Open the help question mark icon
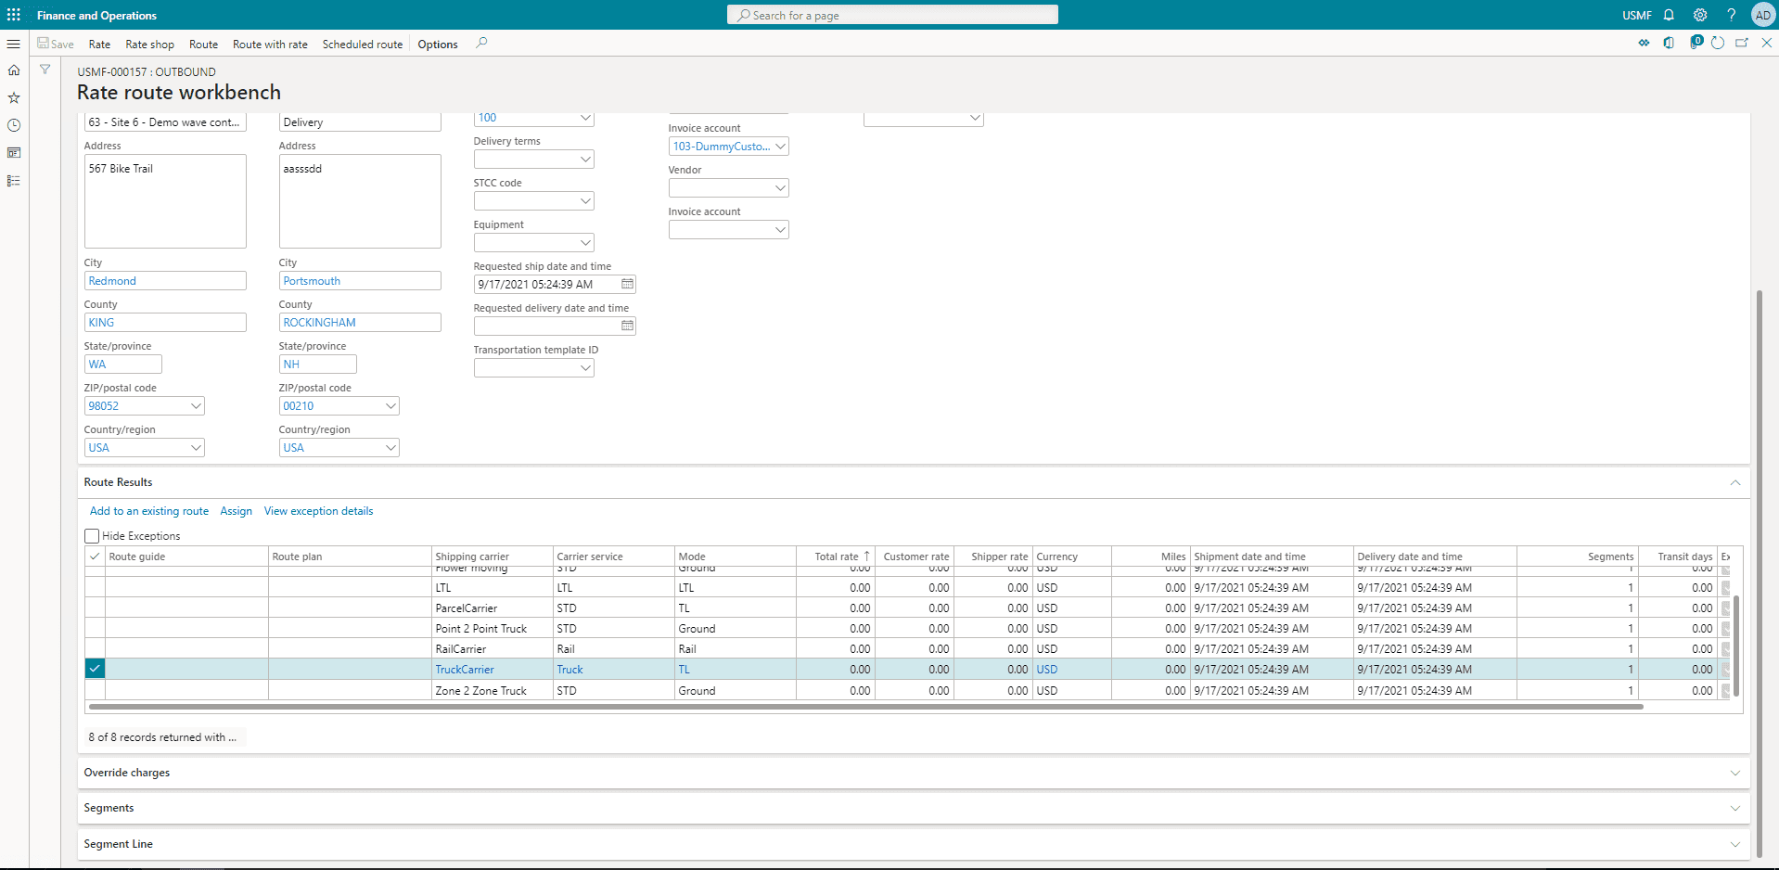Screen dimensions: 1779x870 point(1731,15)
